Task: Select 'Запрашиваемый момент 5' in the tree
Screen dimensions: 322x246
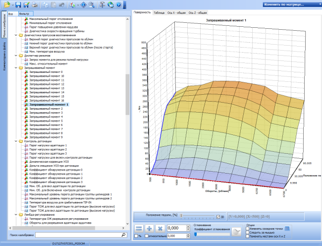Action: 46,121
